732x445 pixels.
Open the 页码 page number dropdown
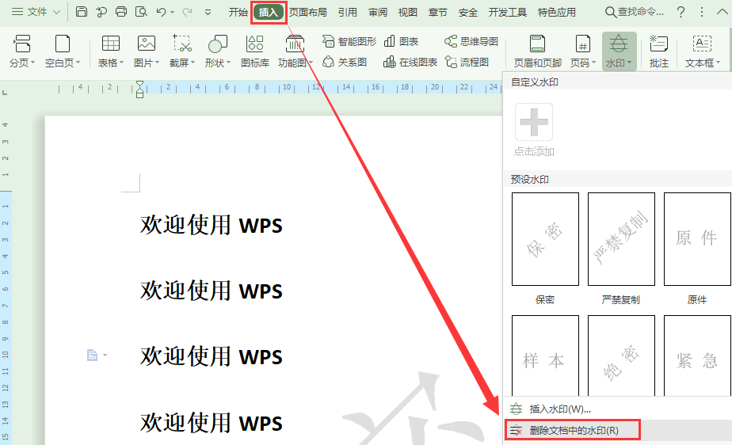pos(583,51)
